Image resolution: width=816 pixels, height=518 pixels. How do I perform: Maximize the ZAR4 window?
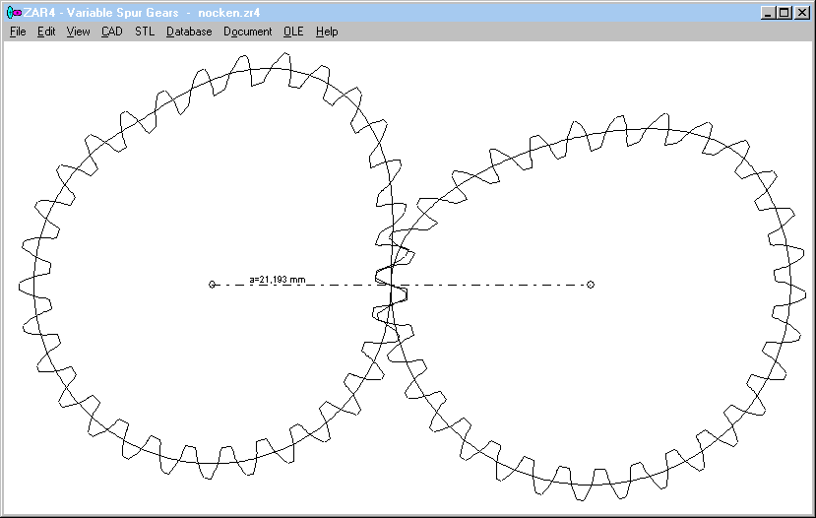coord(785,13)
